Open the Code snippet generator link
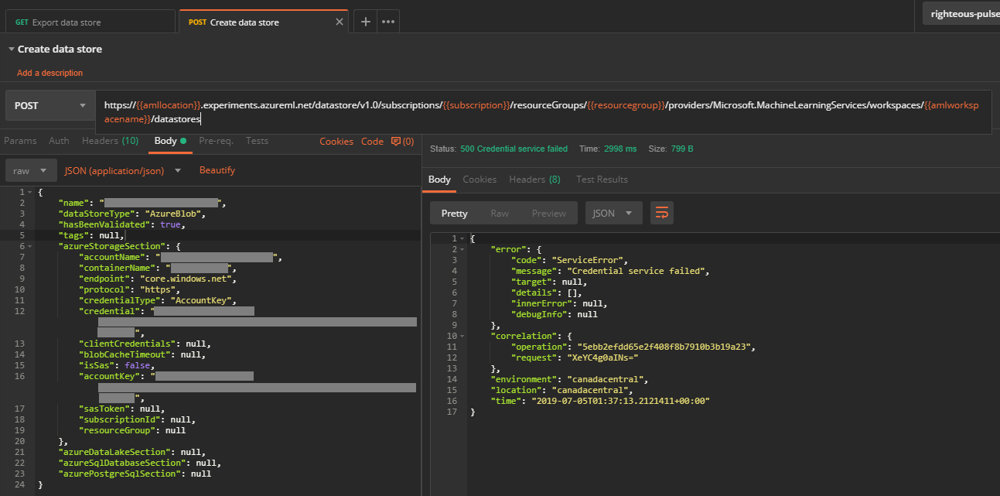Viewport: 1000px width, 496px height. (x=372, y=141)
